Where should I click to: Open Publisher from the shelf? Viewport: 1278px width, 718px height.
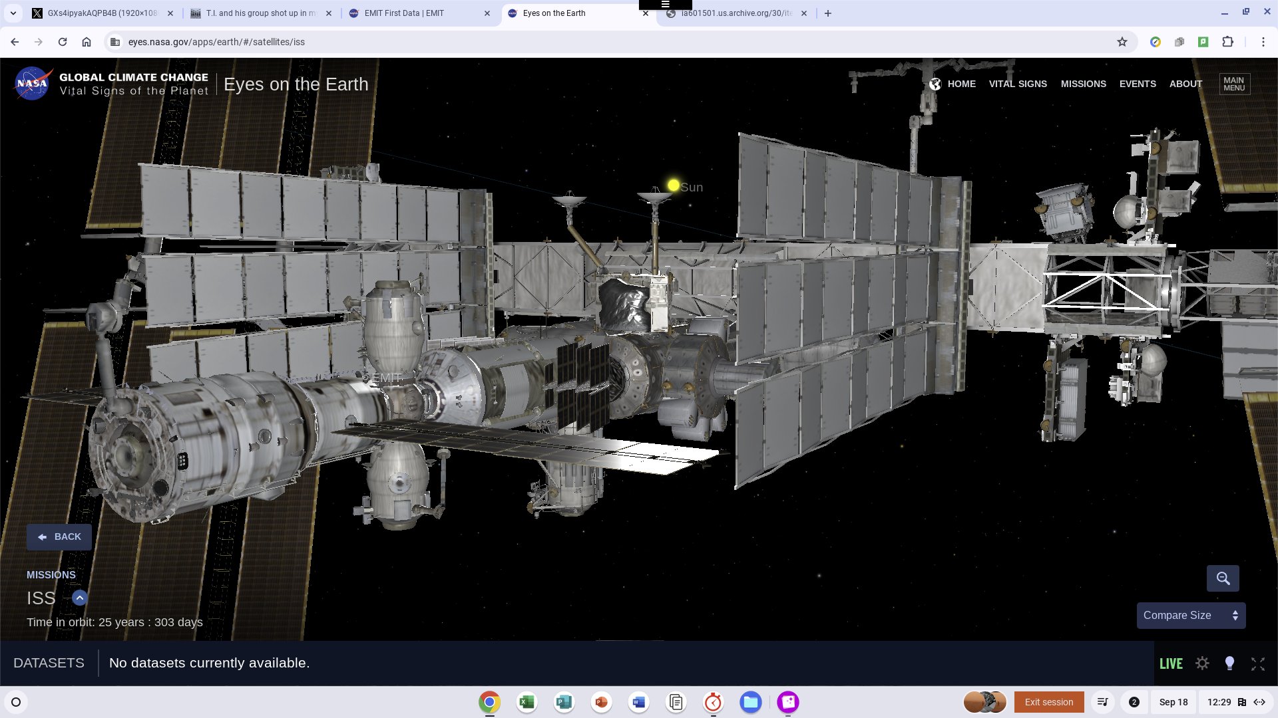click(564, 702)
